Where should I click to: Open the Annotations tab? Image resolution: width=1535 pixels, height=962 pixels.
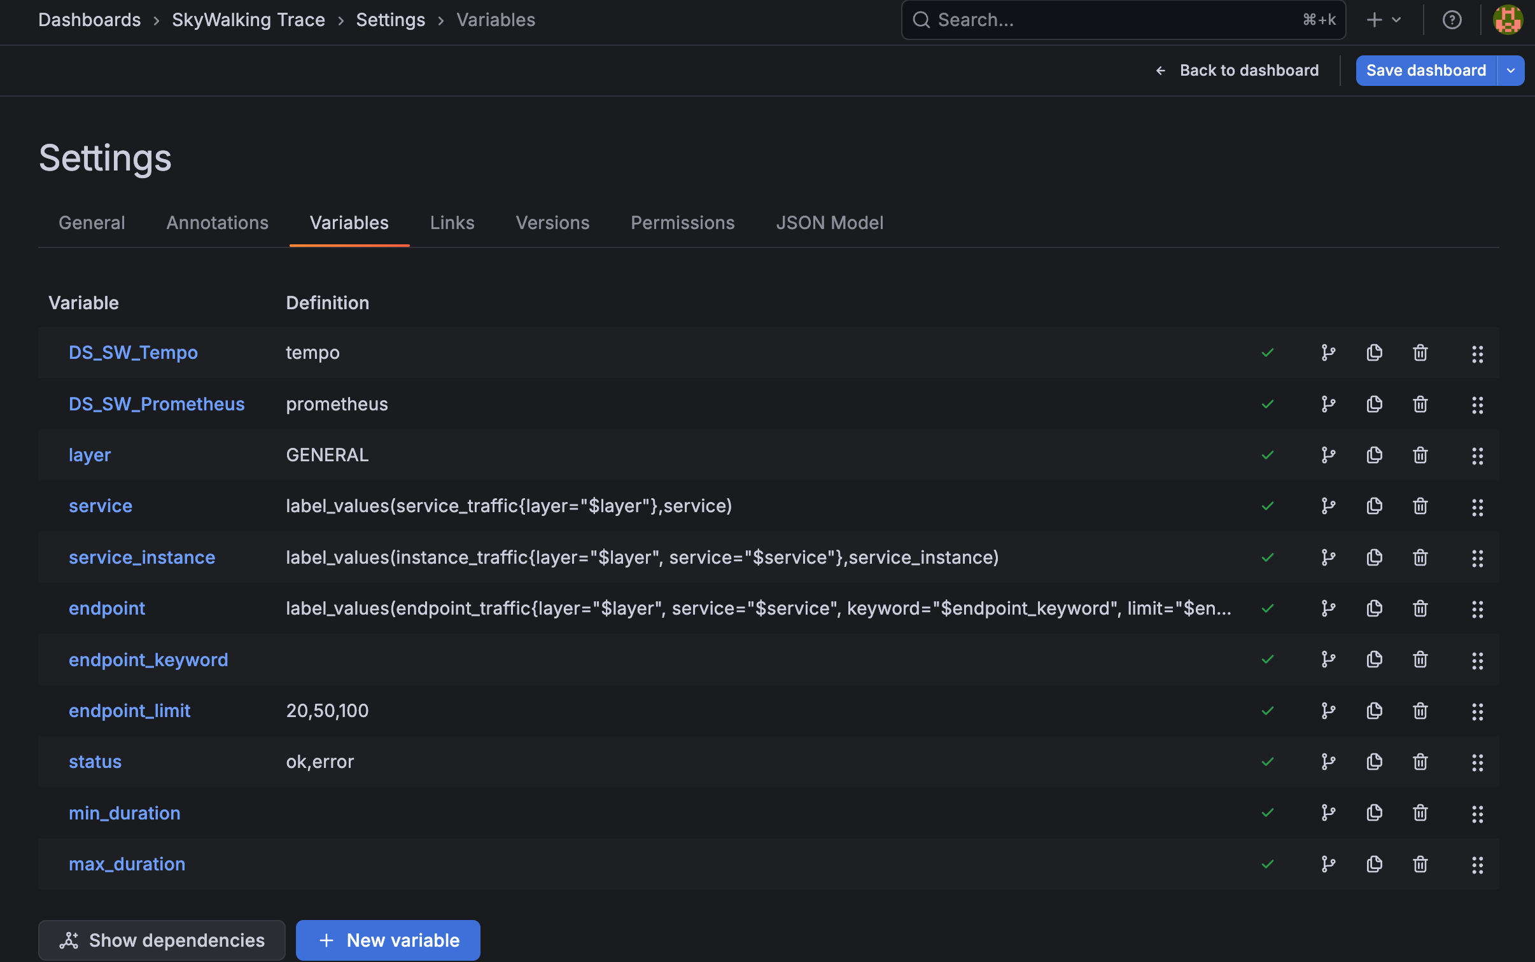pyautogui.click(x=217, y=223)
